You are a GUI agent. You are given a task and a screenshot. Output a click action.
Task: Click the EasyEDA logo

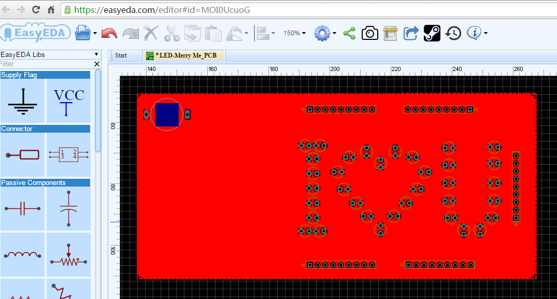[x=35, y=34]
